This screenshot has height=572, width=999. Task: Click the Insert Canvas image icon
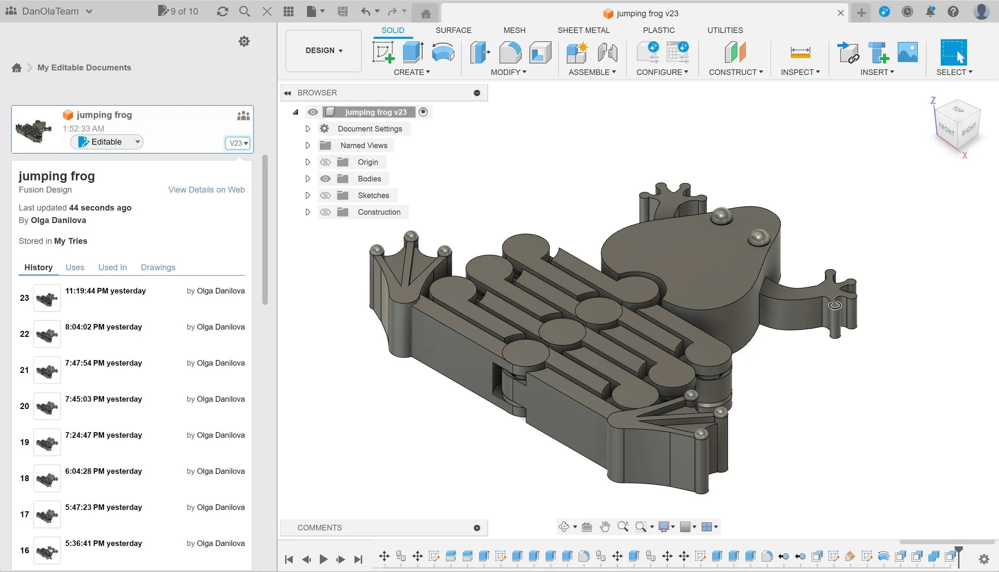908,52
